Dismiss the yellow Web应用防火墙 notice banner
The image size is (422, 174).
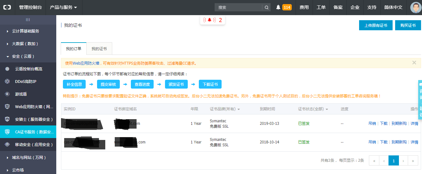[x=414, y=63]
